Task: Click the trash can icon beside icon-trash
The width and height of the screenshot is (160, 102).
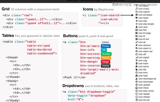Action: (137, 63)
